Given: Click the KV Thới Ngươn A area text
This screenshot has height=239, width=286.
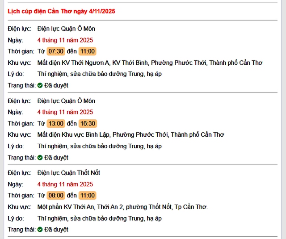Looking at the screenshot, I should click(150, 63).
